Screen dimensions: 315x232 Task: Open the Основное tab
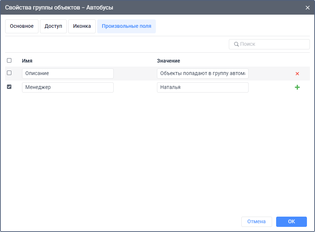(22, 26)
